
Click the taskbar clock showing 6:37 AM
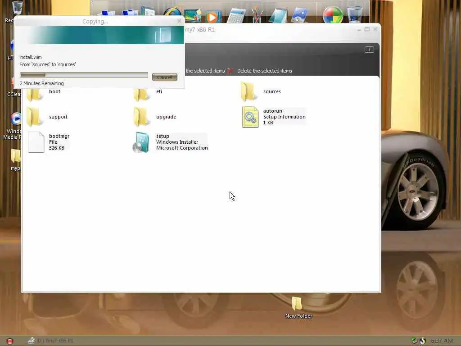442,341
